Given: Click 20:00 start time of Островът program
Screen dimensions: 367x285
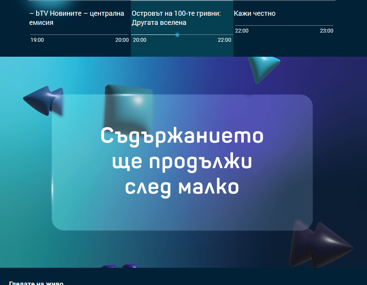Looking at the screenshot, I should coord(139,40).
